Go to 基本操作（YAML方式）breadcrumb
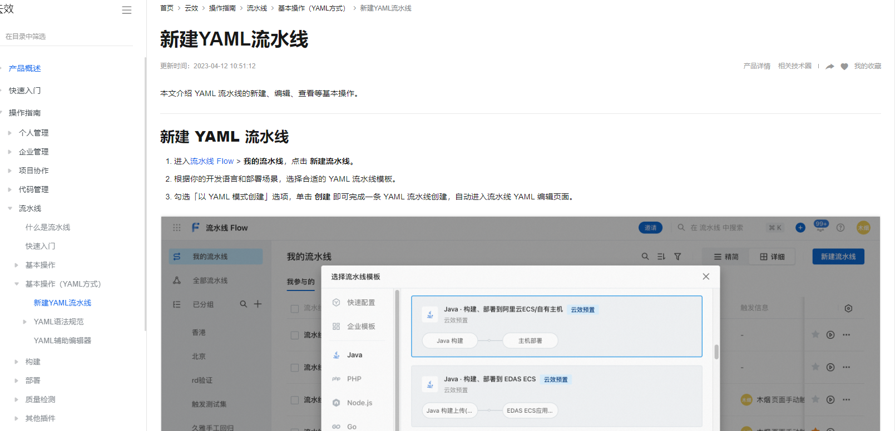This screenshot has height=431, width=895. coord(313,8)
